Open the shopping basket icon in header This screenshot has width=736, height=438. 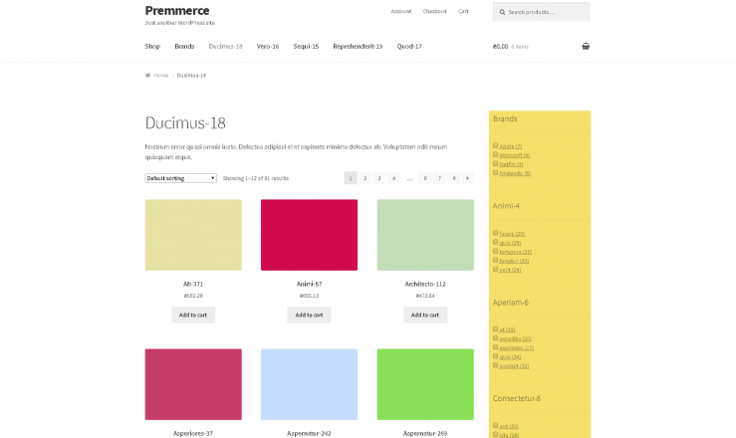tap(586, 46)
